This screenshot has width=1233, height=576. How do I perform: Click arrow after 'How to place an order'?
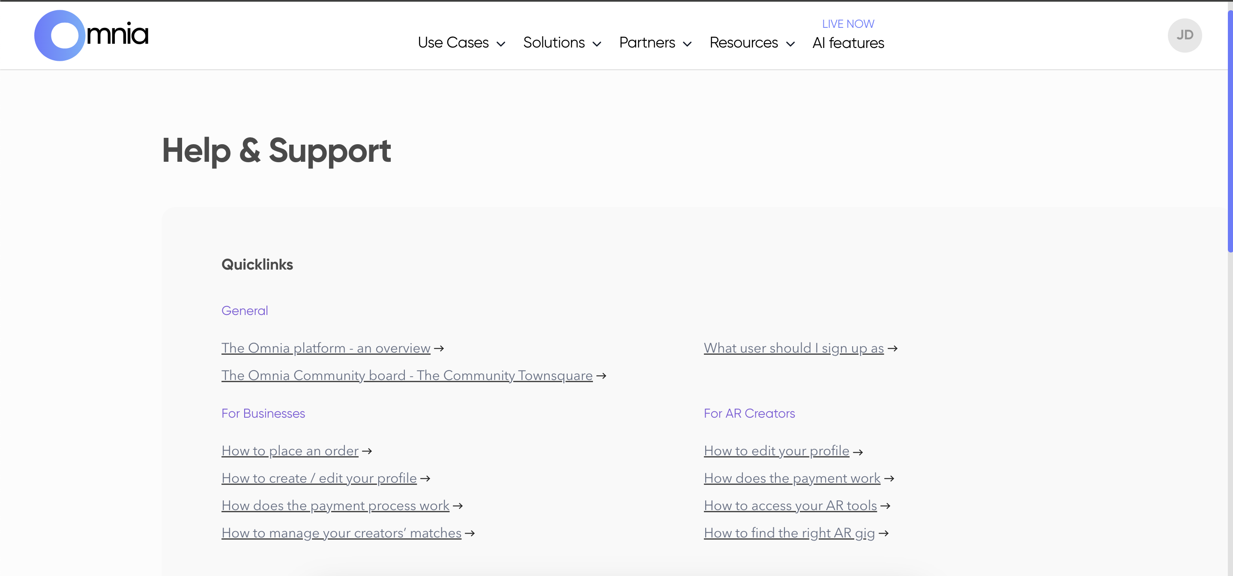coord(367,451)
